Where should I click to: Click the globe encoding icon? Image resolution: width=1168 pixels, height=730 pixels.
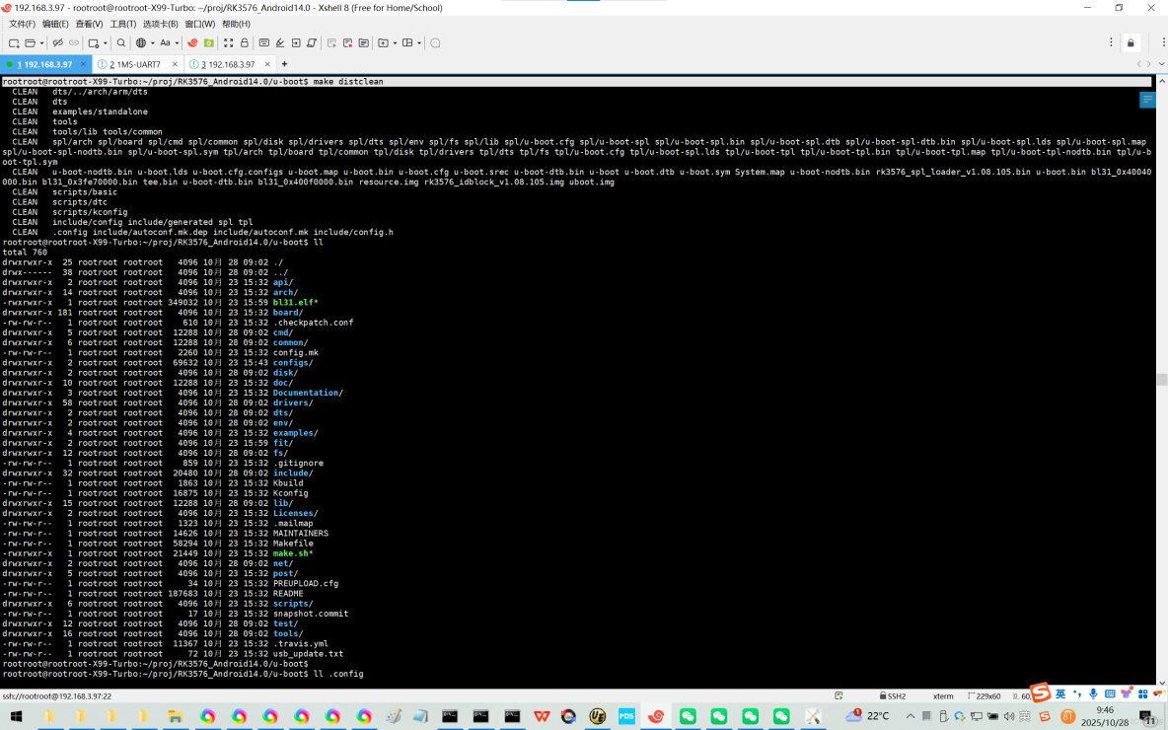141,43
